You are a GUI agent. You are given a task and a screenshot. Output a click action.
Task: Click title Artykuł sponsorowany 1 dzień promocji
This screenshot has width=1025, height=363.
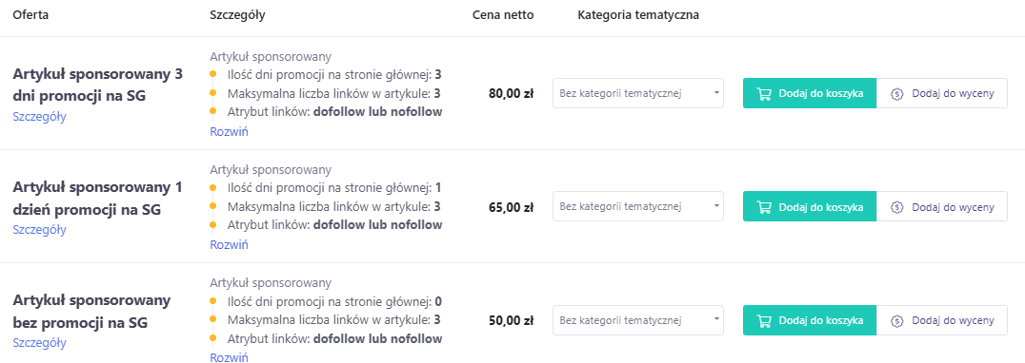point(97,199)
